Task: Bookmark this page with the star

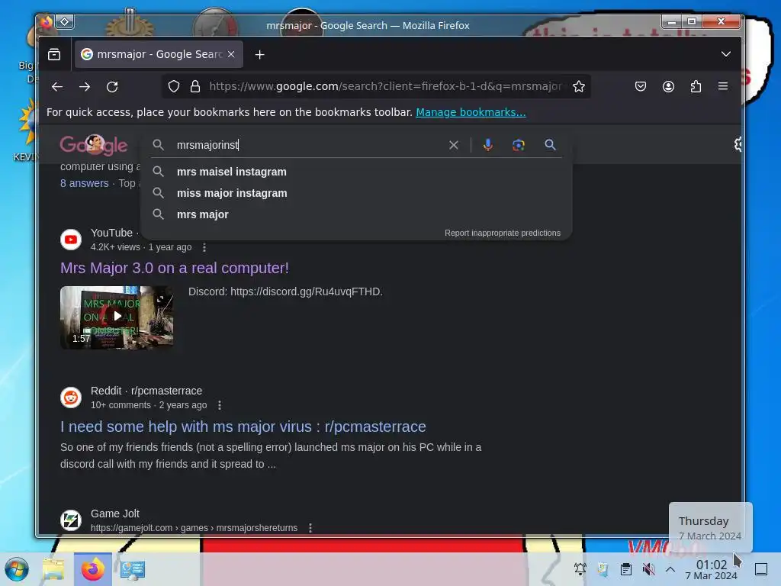Action: pos(579,87)
